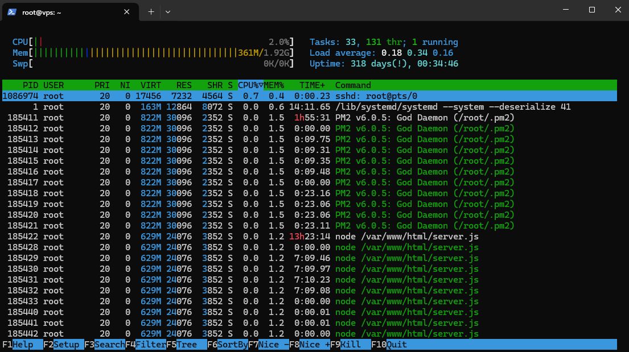Open the new tab dropdown chevron
The width and height of the screenshot is (629, 352).
tap(167, 11)
